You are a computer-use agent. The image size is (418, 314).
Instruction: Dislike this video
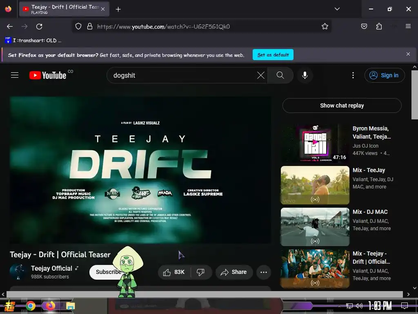(x=201, y=272)
